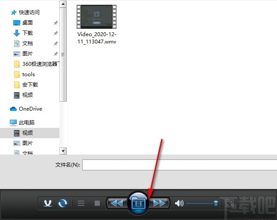Viewport: 277px width, 220px height.
Task: Click navigation pane scrollbar down arrow
Action: [x=63, y=151]
